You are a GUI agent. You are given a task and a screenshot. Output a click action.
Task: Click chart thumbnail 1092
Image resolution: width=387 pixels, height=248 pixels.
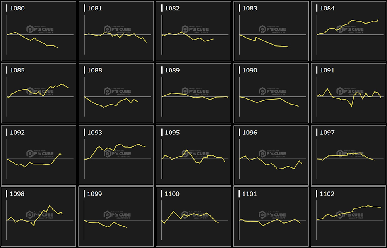pyautogui.click(x=39, y=155)
